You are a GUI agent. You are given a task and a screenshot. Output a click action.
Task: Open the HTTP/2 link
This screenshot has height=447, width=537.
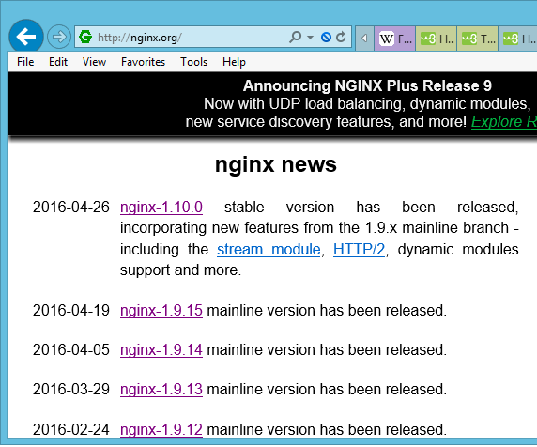pyautogui.click(x=360, y=250)
